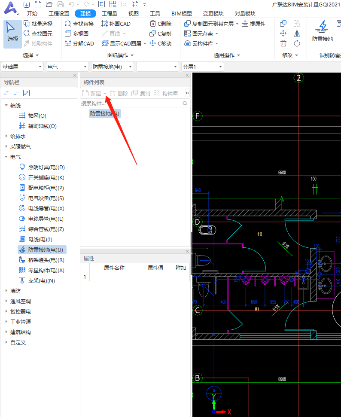This screenshot has width=341, height=417.
Task: Open the 变更模块 tab
Action: click(213, 14)
